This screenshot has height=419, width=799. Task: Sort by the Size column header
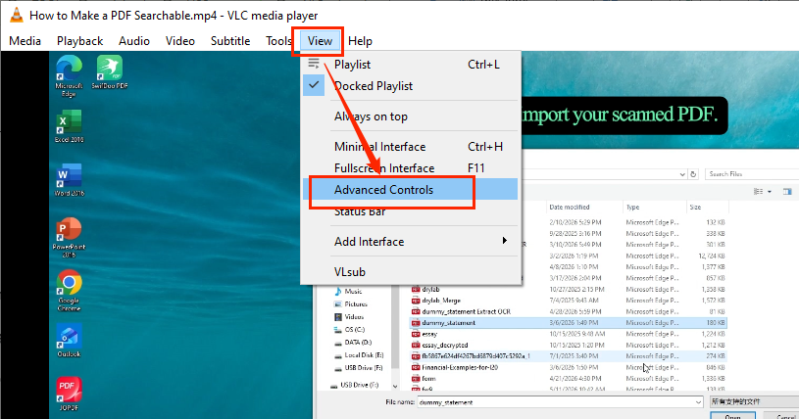point(695,208)
